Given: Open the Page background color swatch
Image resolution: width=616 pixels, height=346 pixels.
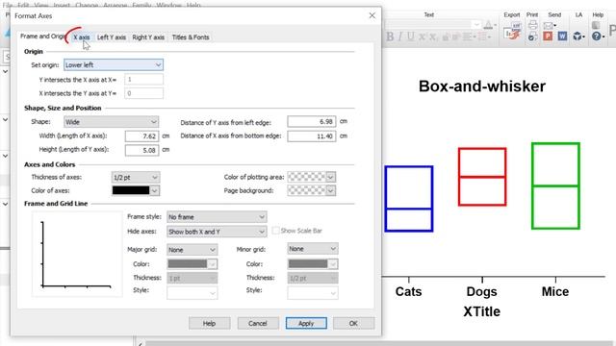Looking at the screenshot, I should pos(312,190).
